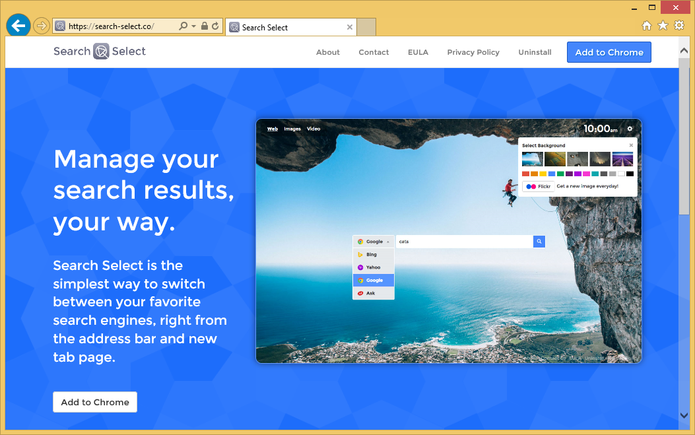Close the Select Background panel
The height and width of the screenshot is (435, 695).
click(x=631, y=145)
